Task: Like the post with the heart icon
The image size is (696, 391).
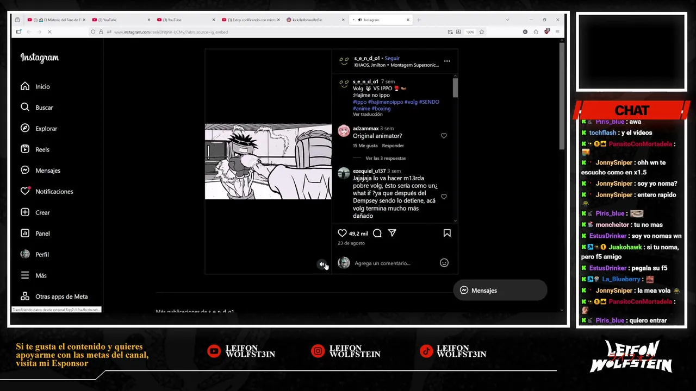Action: [342, 233]
